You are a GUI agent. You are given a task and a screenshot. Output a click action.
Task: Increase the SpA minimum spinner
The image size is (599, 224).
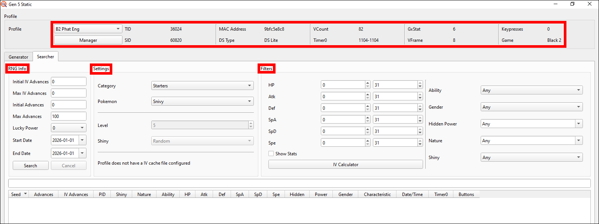(x=368, y=118)
